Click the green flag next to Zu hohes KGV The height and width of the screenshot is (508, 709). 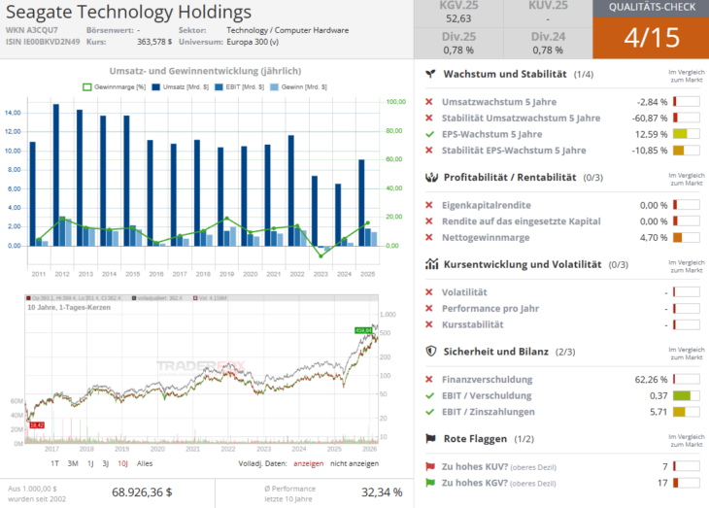point(430,483)
